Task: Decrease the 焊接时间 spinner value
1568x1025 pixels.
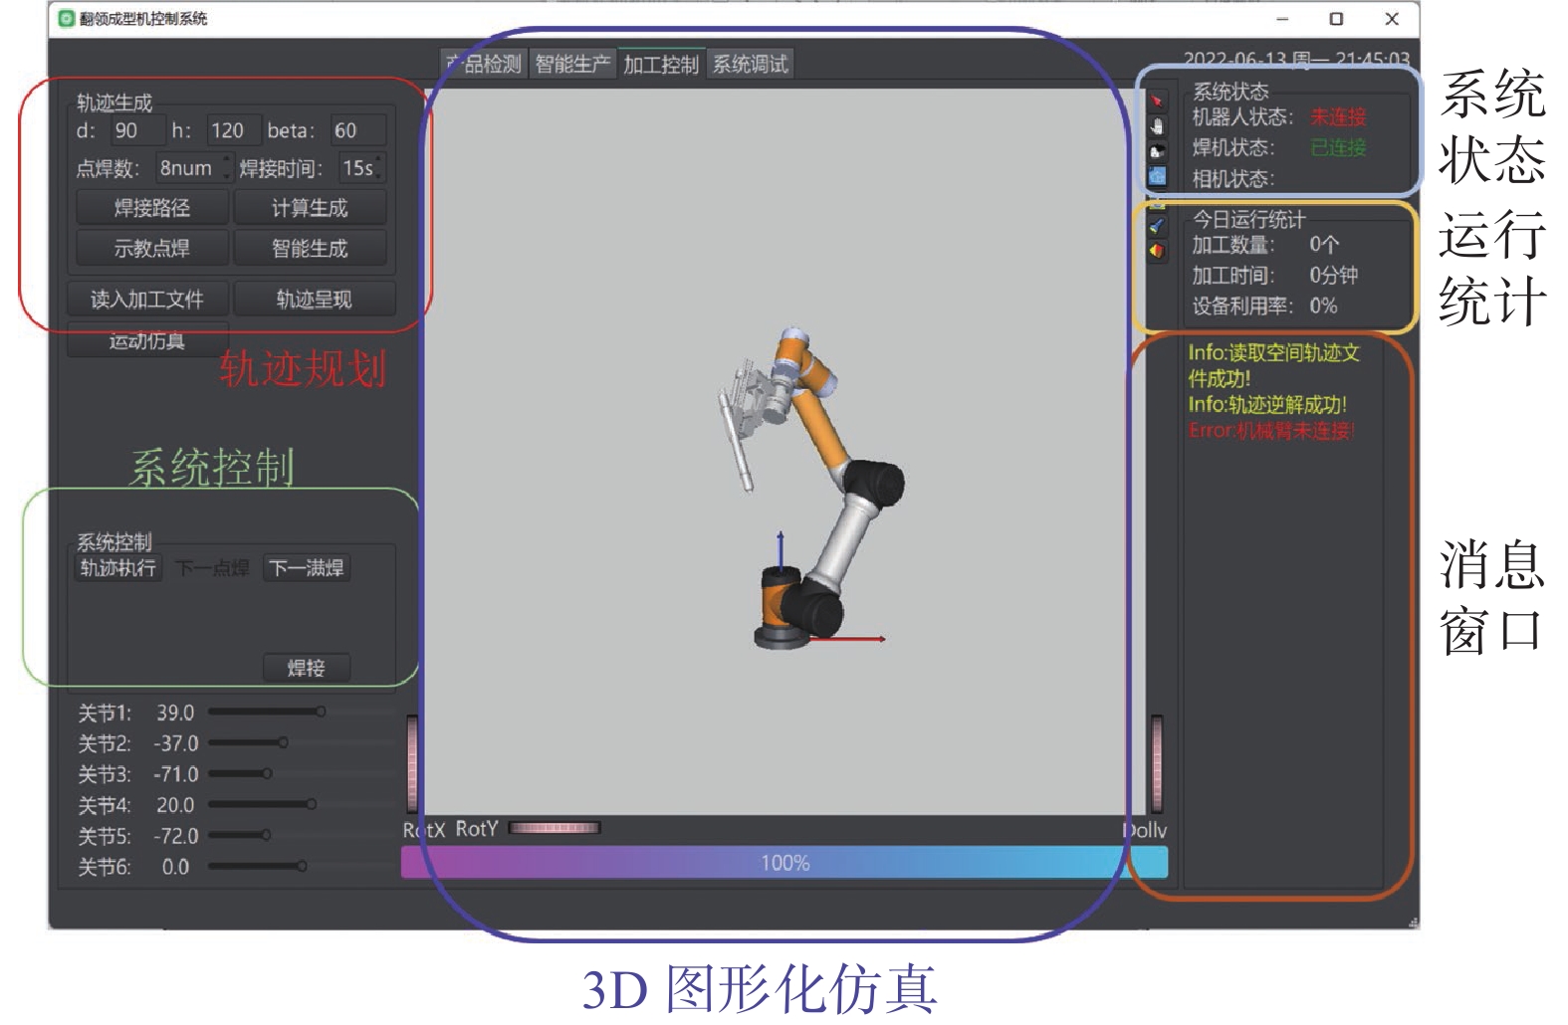Action: (x=379, y=176)
